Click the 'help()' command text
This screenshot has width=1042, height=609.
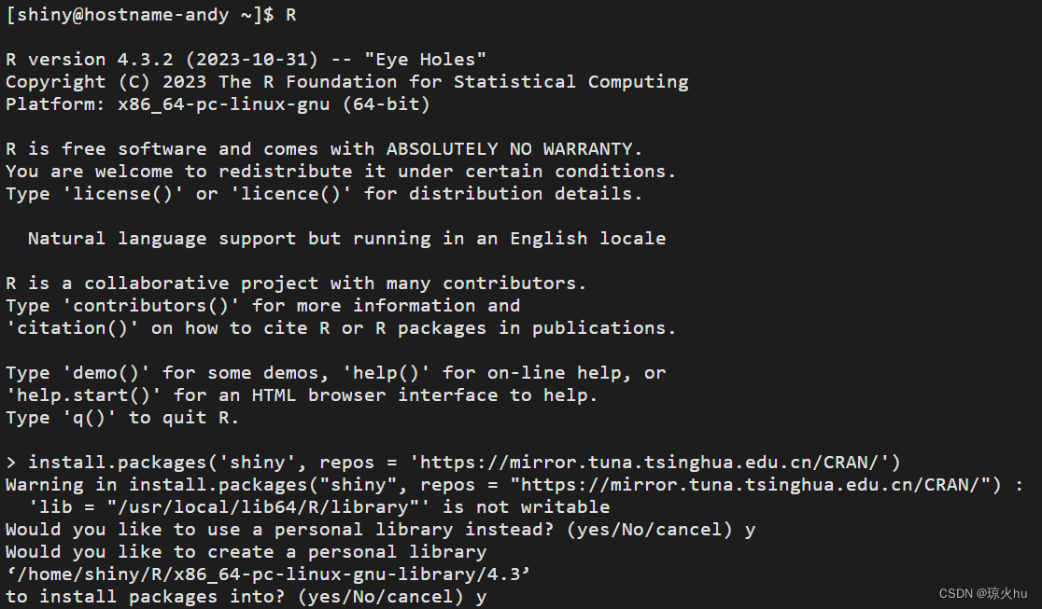[387, 373]
